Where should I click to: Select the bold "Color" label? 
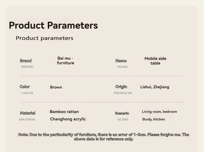pos(25,87)
